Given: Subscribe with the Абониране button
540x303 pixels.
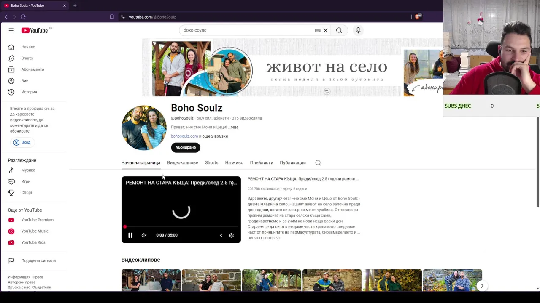Looking at the screenshot, I should click(x=186, y=147).
